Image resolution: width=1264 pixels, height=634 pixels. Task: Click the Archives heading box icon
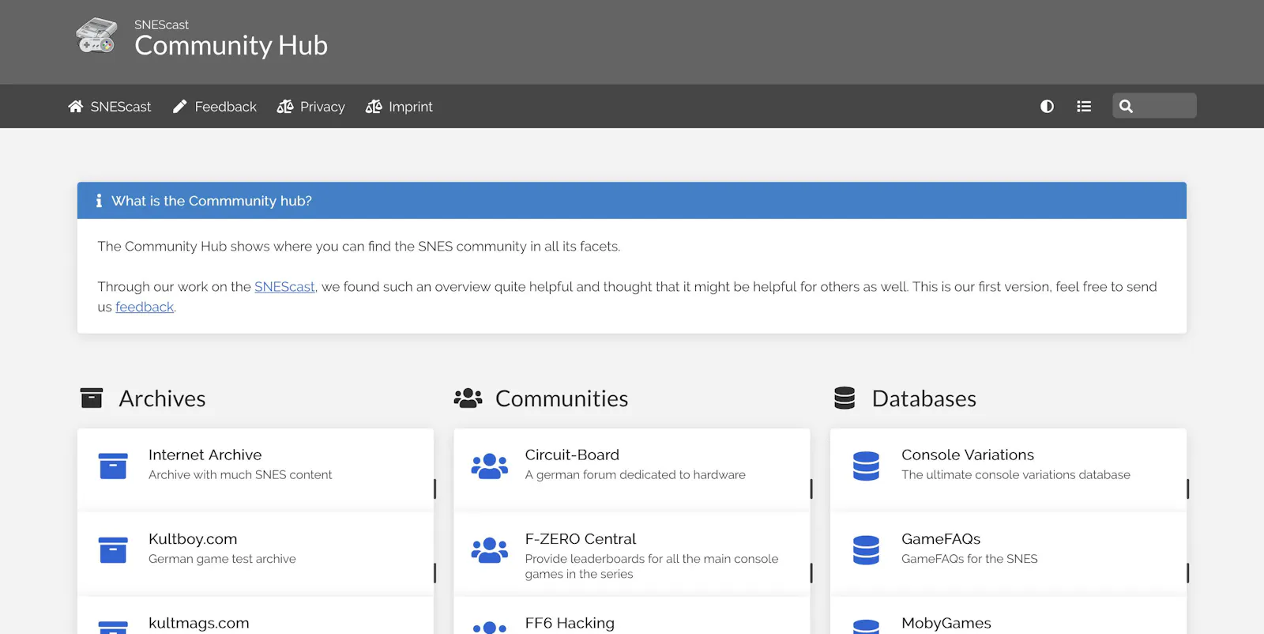[x=92, y=398]
